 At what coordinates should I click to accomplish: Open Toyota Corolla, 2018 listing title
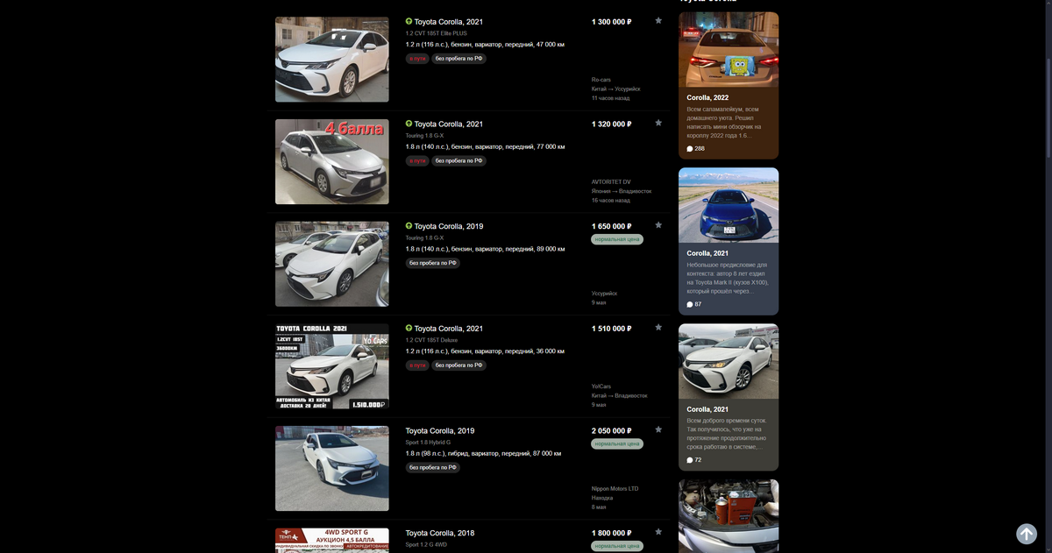(440, 533)
